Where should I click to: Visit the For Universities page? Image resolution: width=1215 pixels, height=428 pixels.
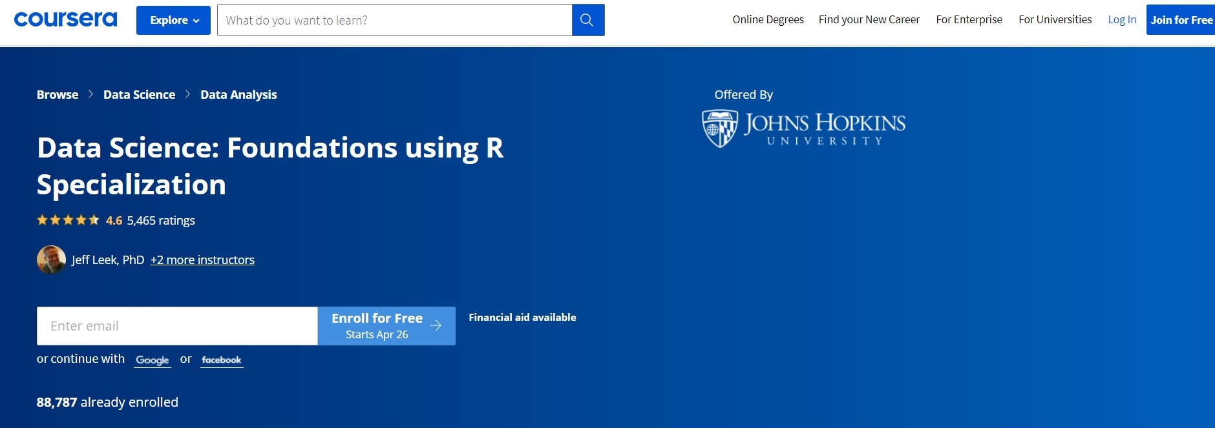point(1055,19)
